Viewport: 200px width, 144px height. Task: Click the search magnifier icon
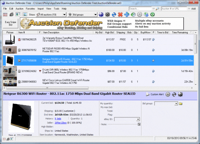tap(157, 8)
